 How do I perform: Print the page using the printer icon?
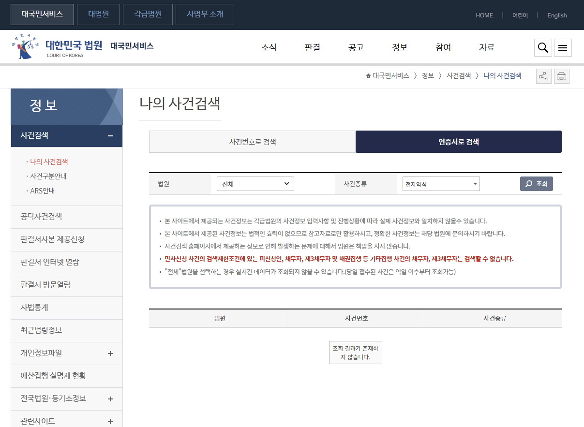point(561,76)
